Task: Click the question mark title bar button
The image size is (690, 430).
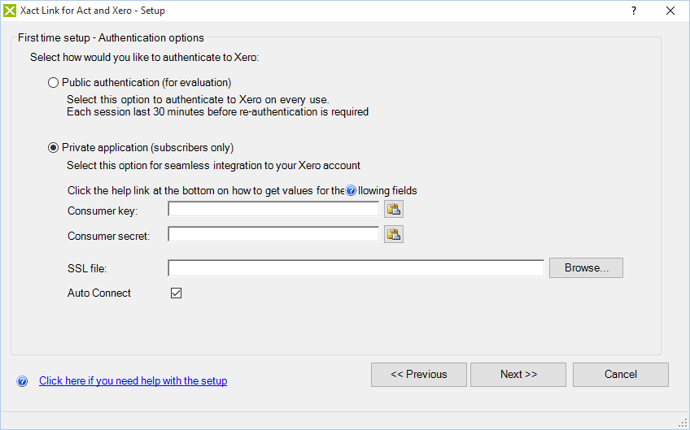Action: 633,11
